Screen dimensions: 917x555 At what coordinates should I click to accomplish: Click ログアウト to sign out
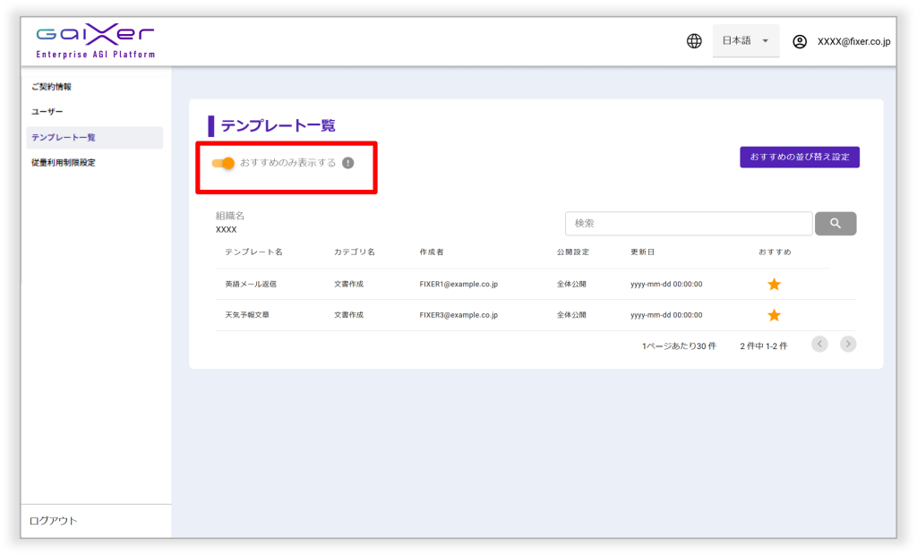click(x=54, y=521)
